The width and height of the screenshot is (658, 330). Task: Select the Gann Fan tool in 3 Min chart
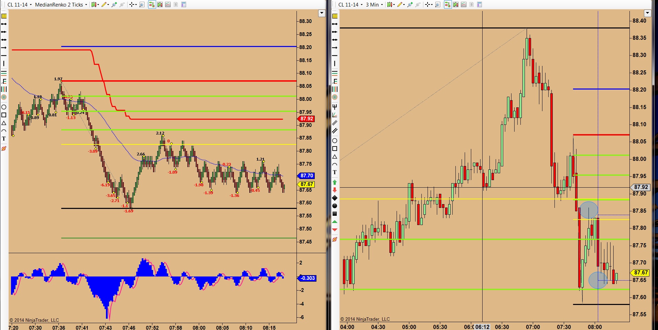click(335, 115)
